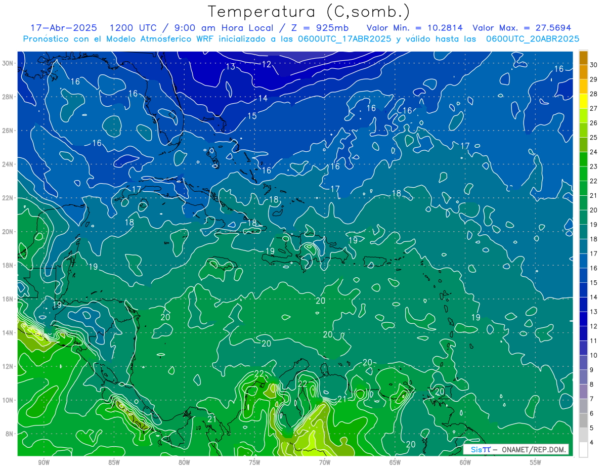This screenshot has height=469, width=607.
Task: Click the '75W' longitude axis label
Action: (x=254, y=462)
